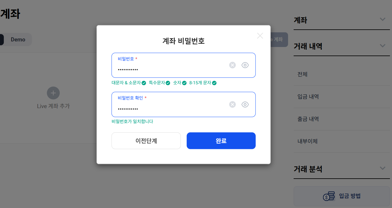Click the coins icon next to 입금 방법
Image resolution: width=392 pixels, height=208 pixels.
[x=329, y=196]
